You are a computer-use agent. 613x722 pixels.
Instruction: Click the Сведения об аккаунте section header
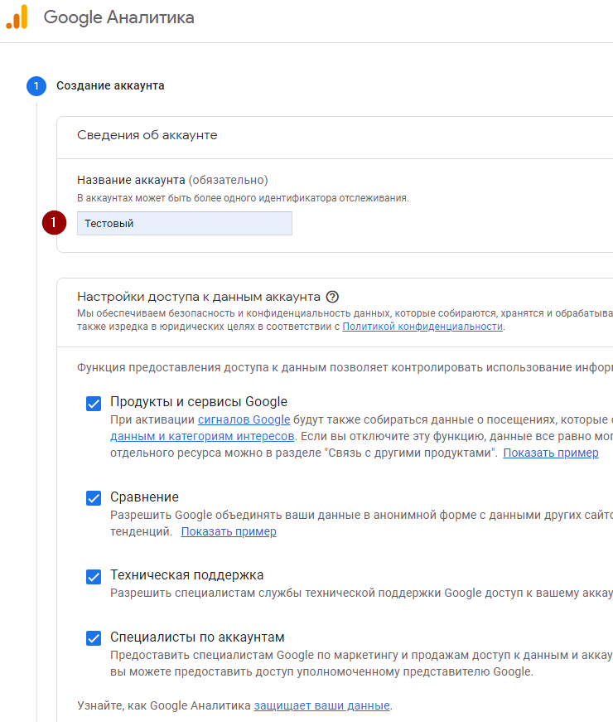(147, 135)
